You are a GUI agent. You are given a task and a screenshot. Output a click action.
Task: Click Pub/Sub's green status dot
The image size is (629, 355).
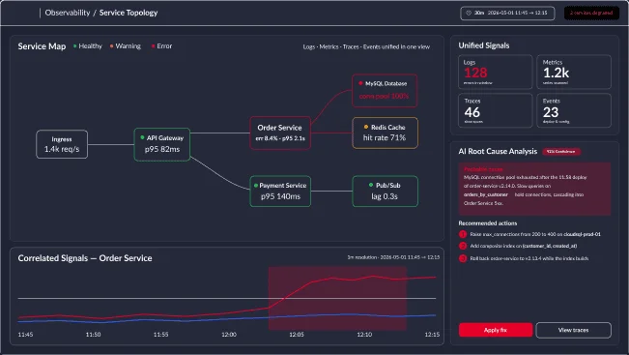(x=371, y=185)
